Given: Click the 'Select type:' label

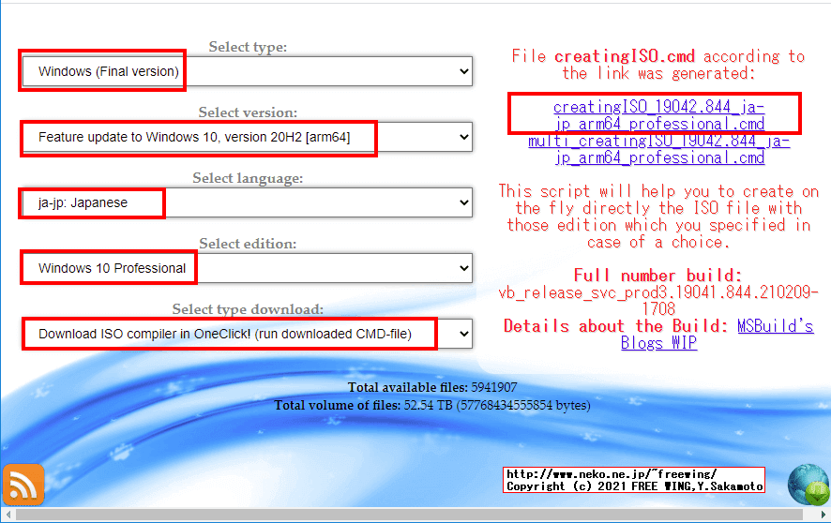Looking at the screenshot, I should click(x=248, y=47).
